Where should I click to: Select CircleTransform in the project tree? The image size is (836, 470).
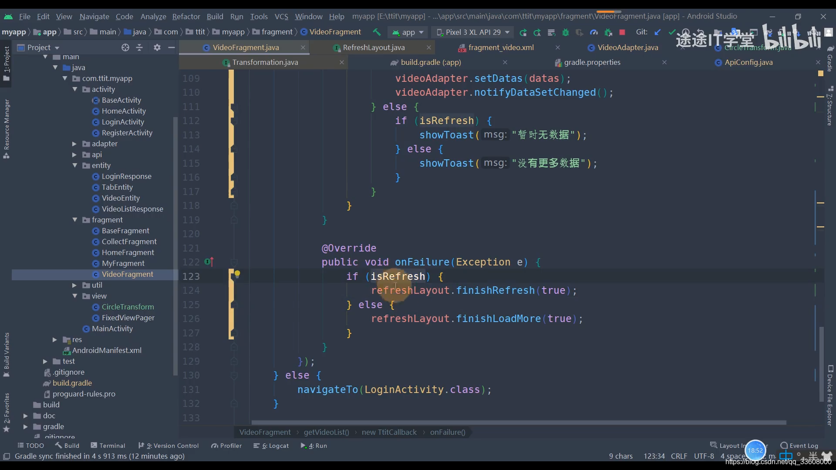(x=127, y=307)
